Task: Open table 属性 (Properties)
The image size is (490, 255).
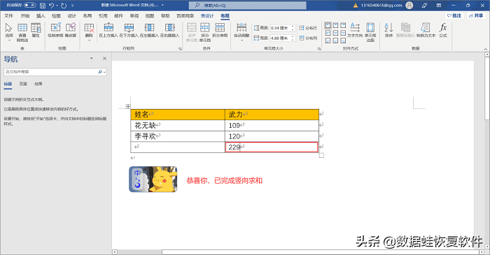Action: point(36,30)
